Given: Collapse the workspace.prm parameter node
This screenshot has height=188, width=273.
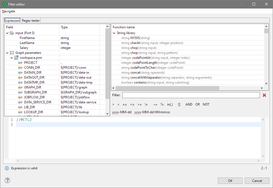Looking at the screenshot, I should click(12, 57).
